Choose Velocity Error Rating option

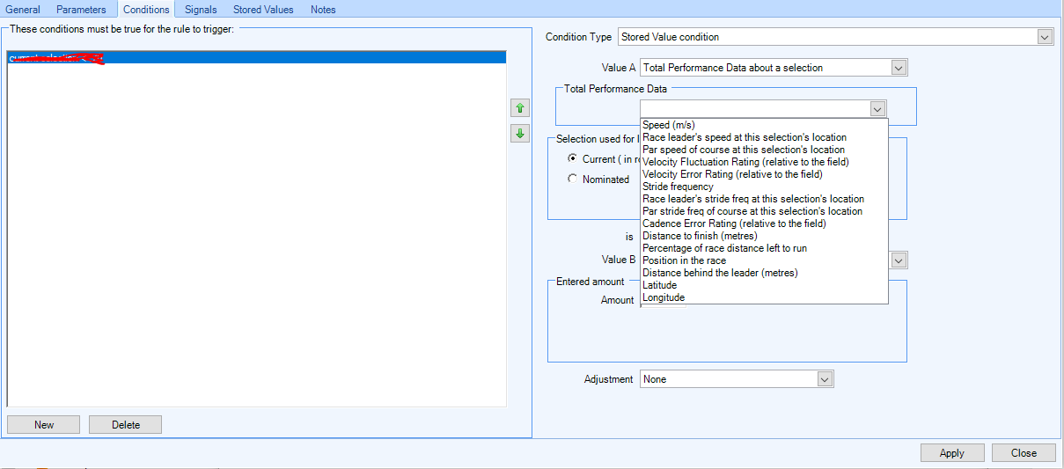click(x=764, y=174)
